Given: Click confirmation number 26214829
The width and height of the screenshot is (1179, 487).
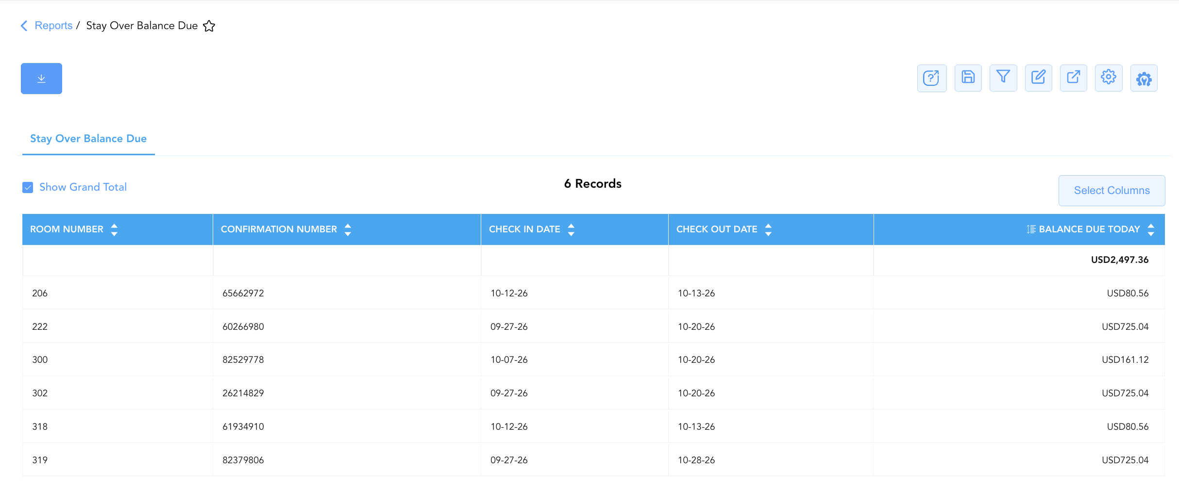Looking at the screenshot, I should (243, 393).
